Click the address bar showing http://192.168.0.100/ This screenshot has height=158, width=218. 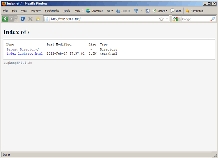(x=104, y=19)
